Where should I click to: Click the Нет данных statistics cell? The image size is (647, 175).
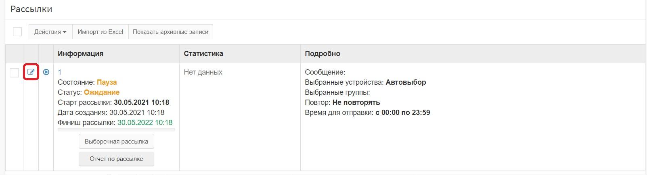click(203, 72)
